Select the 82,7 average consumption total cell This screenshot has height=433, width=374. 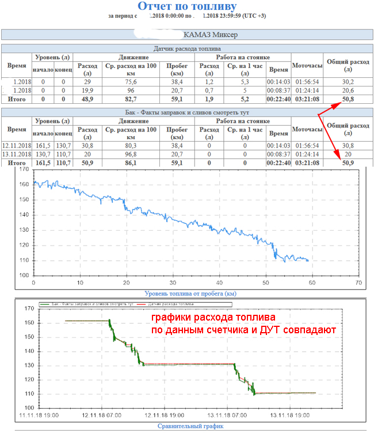point(132,99)
